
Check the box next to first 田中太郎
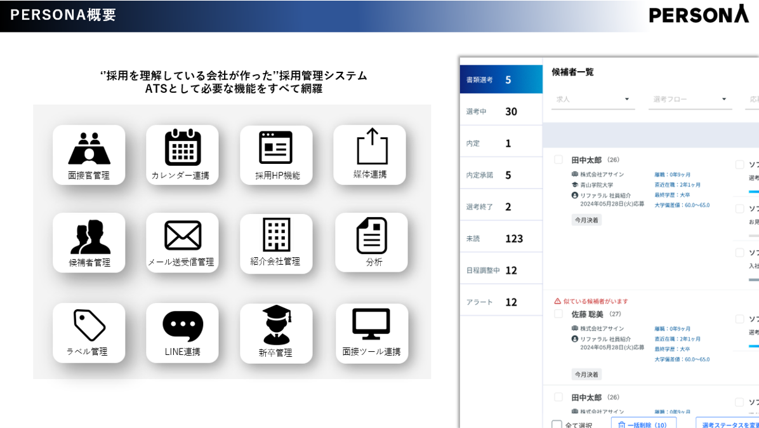[558, 160]
